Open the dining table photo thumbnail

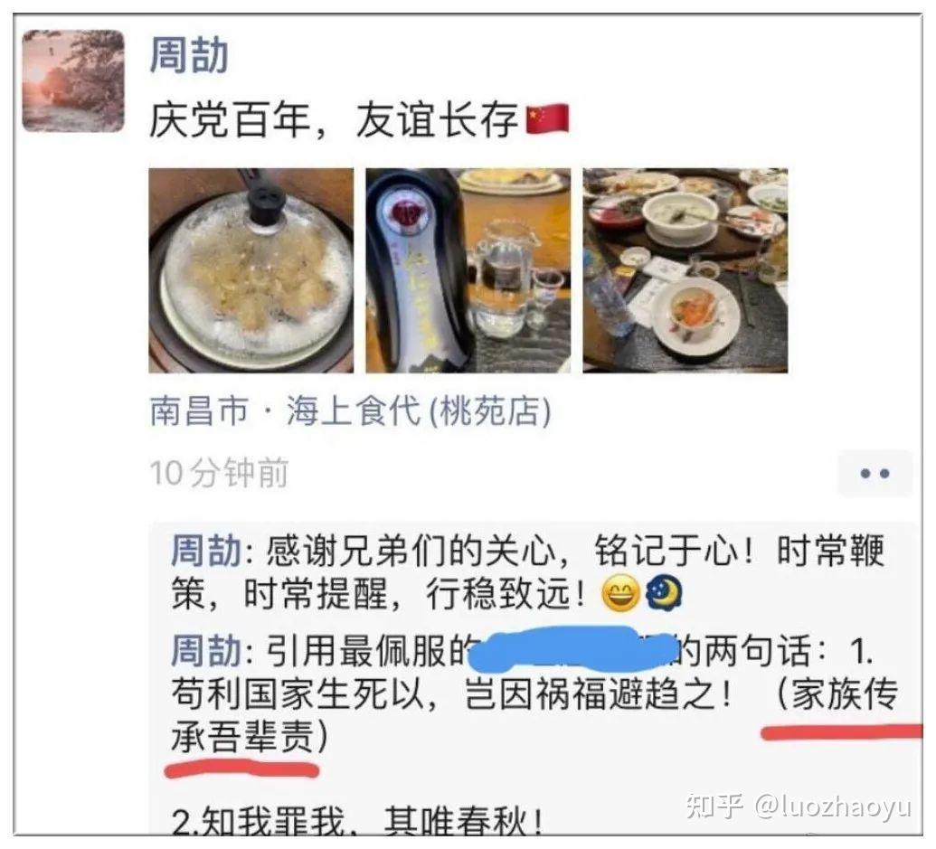tap(685, 270)
